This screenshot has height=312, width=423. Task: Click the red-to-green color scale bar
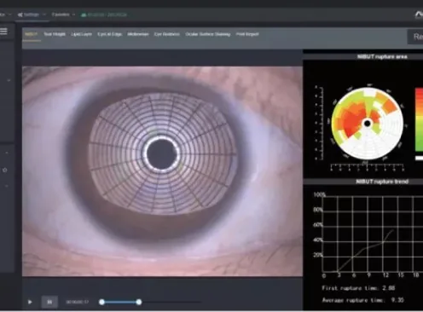point(419,119)
